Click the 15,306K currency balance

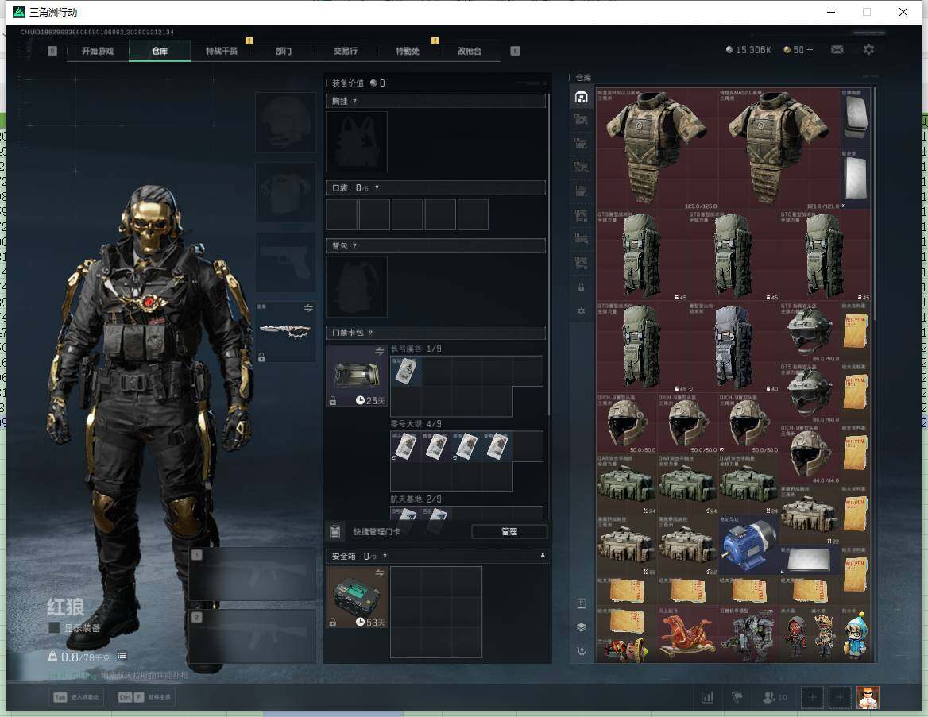(x=748, y=50)
